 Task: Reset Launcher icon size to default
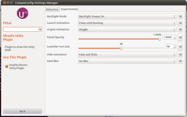tap(180, 47)
